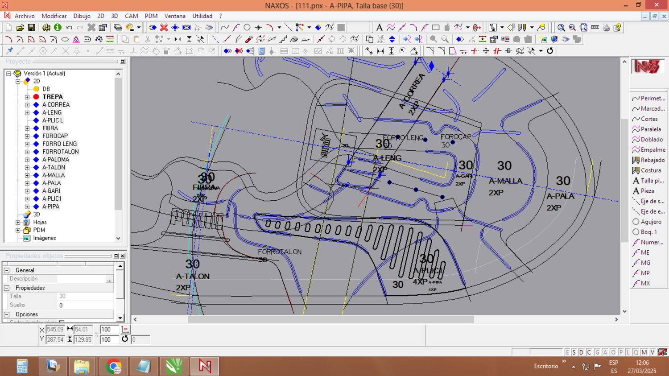The width and height of the screenshot is (669, 376).
Task: Open the Utilidad menu
Action: coord(202,16)
